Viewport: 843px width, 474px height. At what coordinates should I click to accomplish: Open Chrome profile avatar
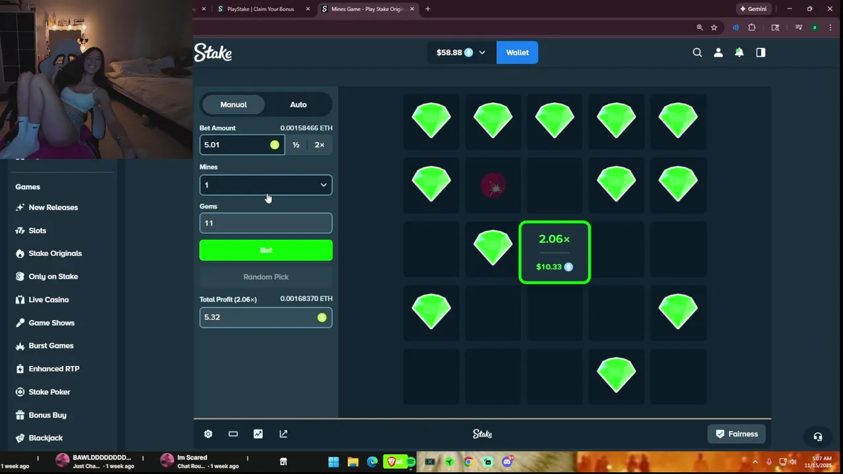815,28
